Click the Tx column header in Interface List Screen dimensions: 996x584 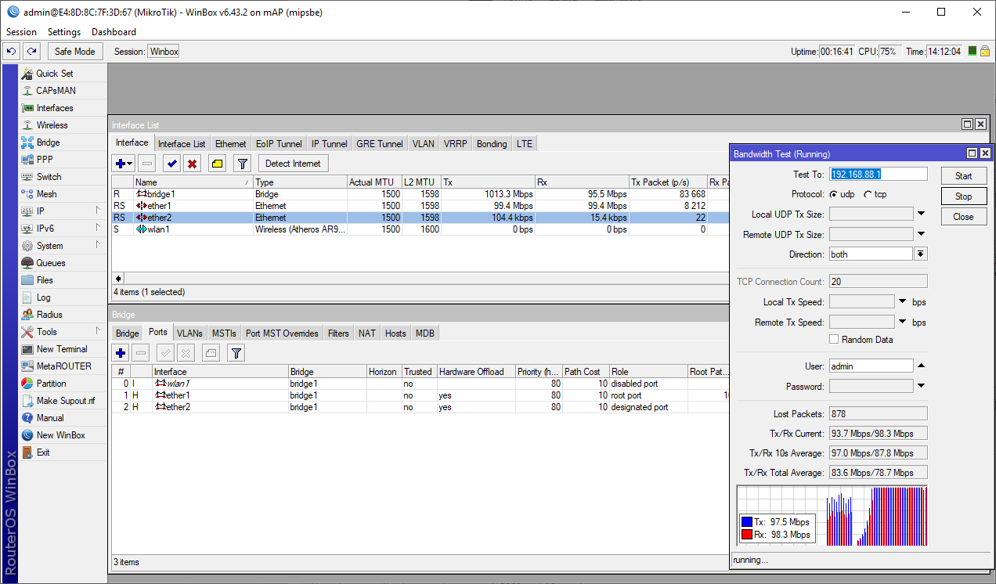coord(488,182)
